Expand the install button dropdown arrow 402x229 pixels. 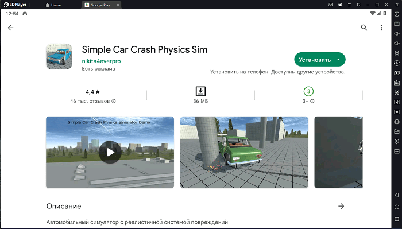point(338,60)
